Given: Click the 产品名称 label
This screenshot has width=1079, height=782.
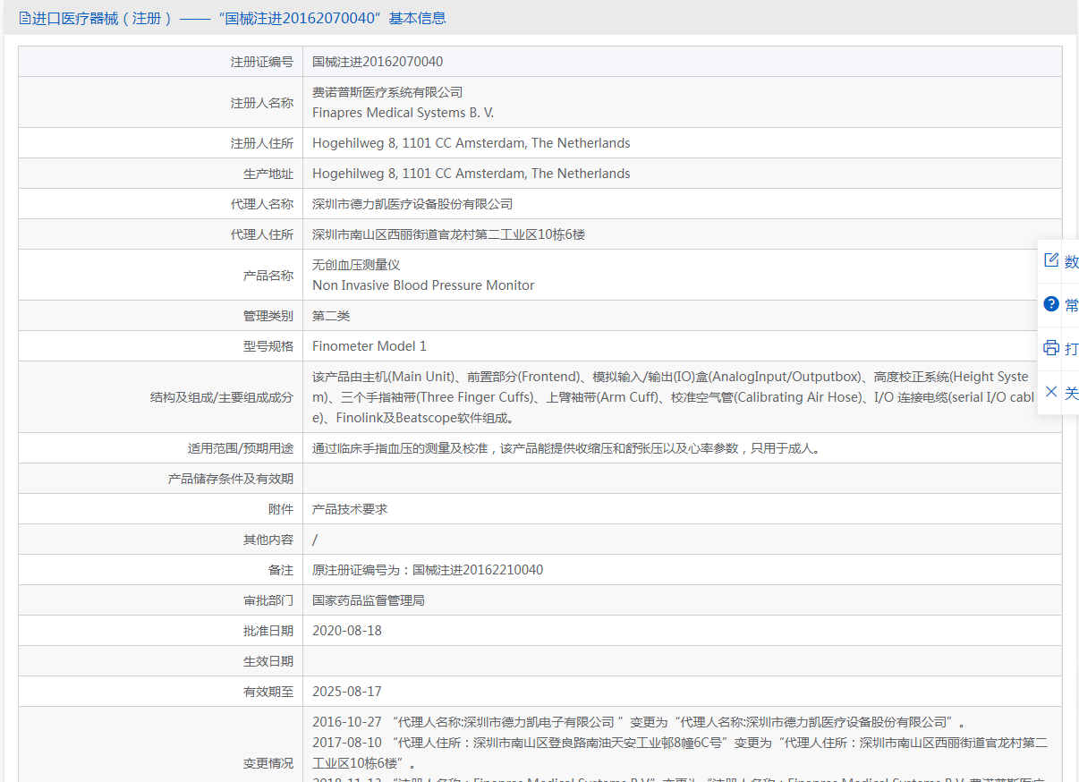Looking at the screenshot, I should (x=268, y=276).
